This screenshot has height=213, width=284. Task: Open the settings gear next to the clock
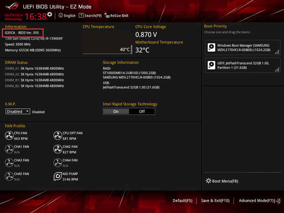point(50,14)
